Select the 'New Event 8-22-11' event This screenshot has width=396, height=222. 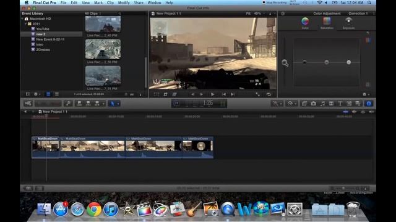pyautogui.click(x=50, y=39)
